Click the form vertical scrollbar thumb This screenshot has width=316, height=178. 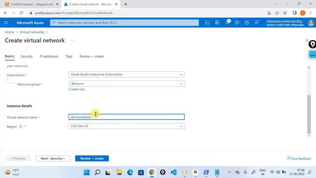(309, 114)
